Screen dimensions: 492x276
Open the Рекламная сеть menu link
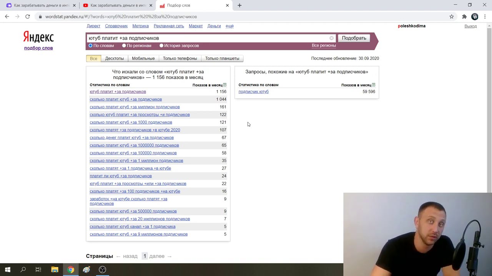click(169, 26)
